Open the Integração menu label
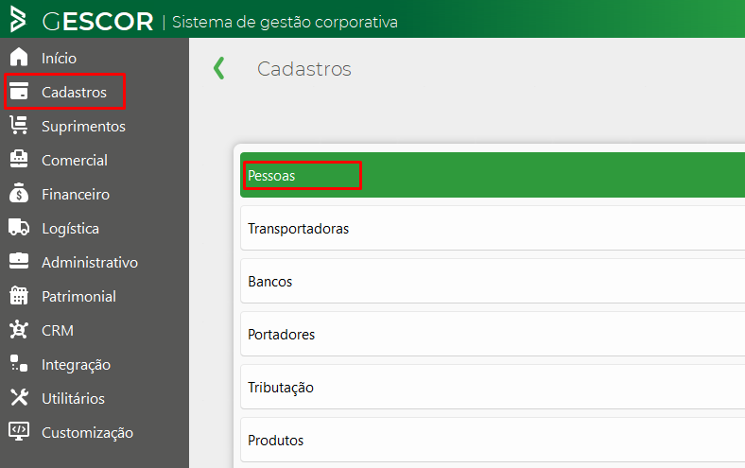The width and height of the screenshot is (745, 468). pyautogui.click(x=76, y=365)
